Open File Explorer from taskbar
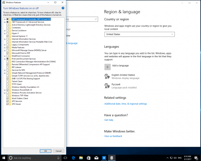Viewport: 201px width, 161px height. [x=81, y=158]
